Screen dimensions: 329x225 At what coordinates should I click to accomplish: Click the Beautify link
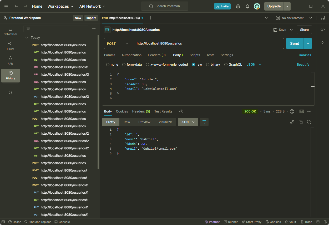coord(303,65)
